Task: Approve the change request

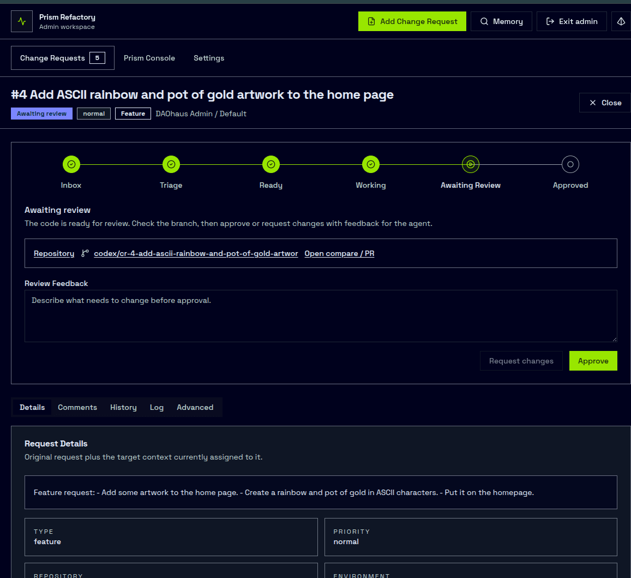Action: point(593,361)
